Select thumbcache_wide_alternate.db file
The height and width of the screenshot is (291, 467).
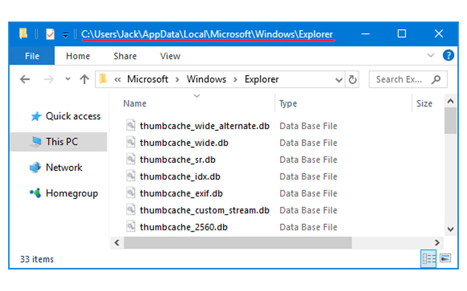(x=205, y=126)
